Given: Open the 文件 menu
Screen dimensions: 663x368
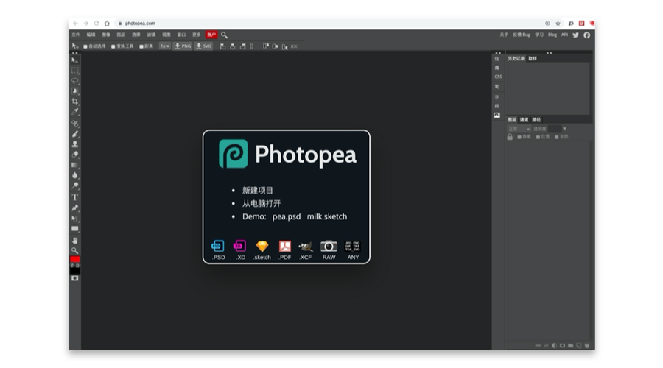Looking at the screenshot, I should 76,35.
